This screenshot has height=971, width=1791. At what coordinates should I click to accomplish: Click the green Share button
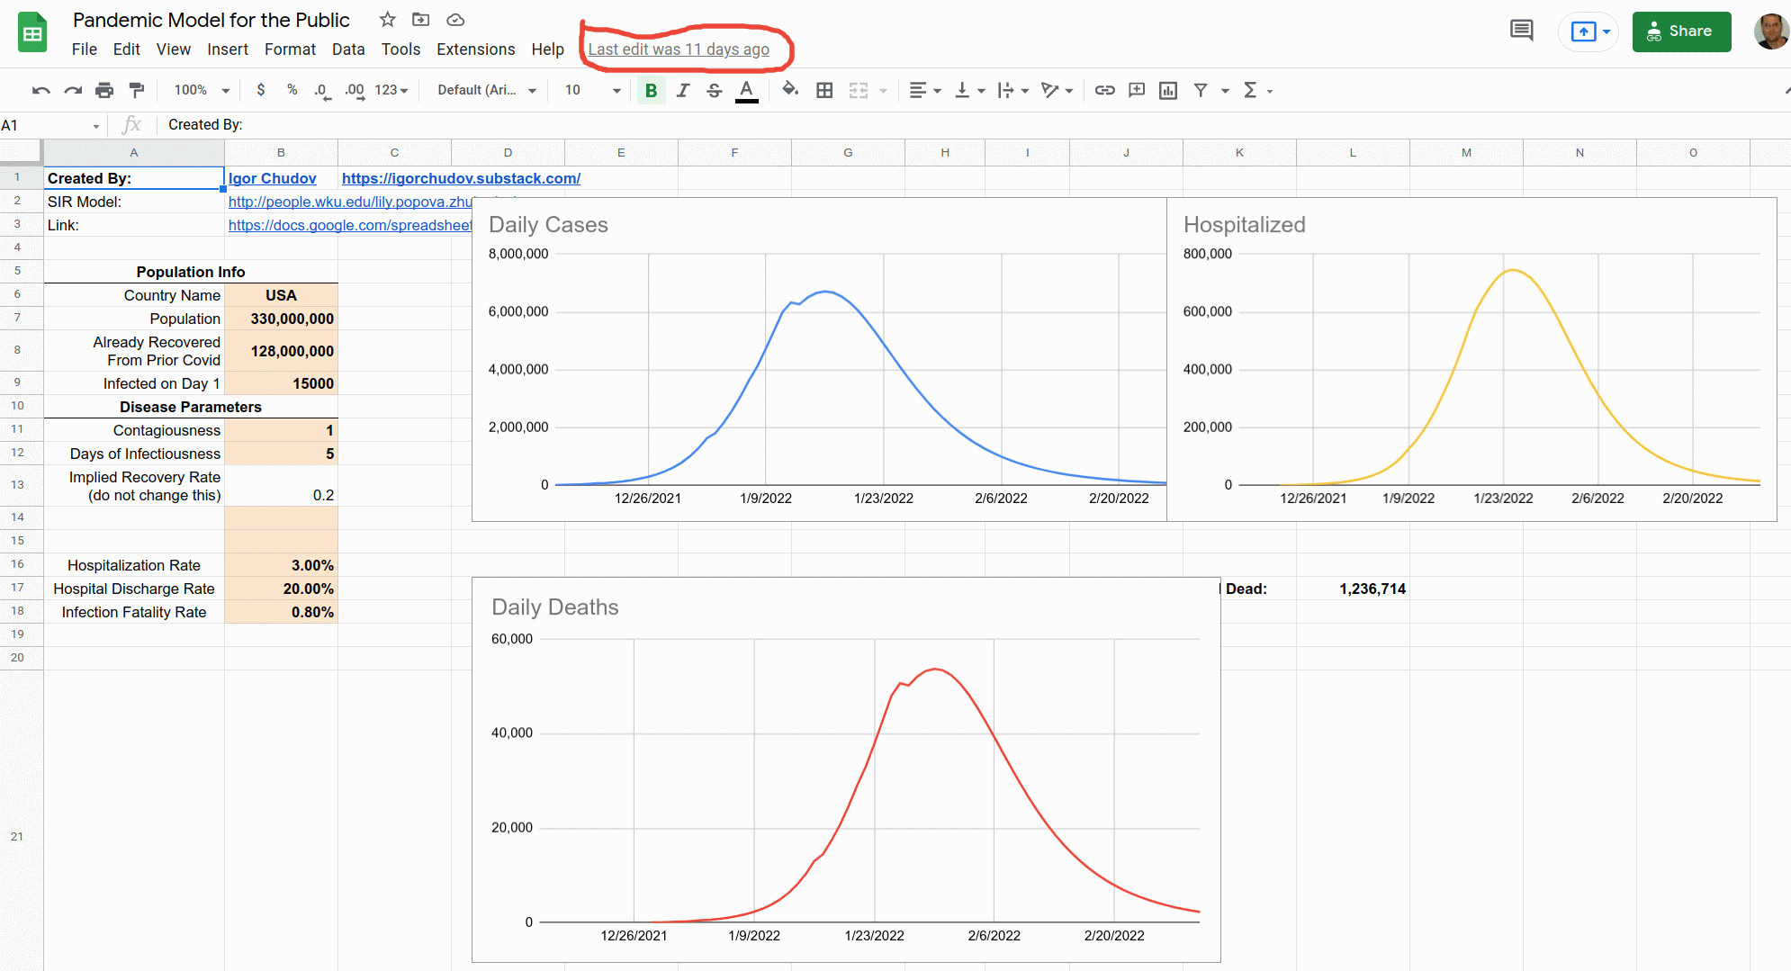(1681, 31)
